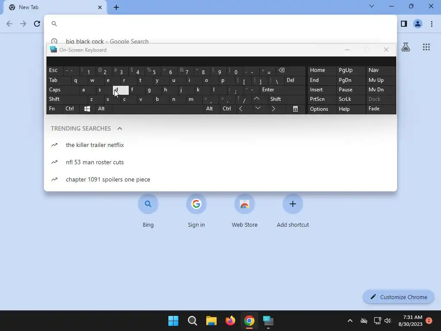Toggle the ScrLk key

point(351,99)
